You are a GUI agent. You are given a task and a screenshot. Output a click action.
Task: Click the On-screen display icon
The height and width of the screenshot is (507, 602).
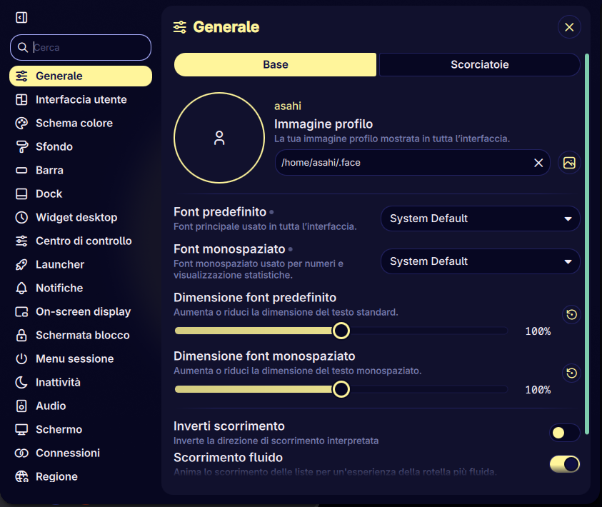coord(21,311)
